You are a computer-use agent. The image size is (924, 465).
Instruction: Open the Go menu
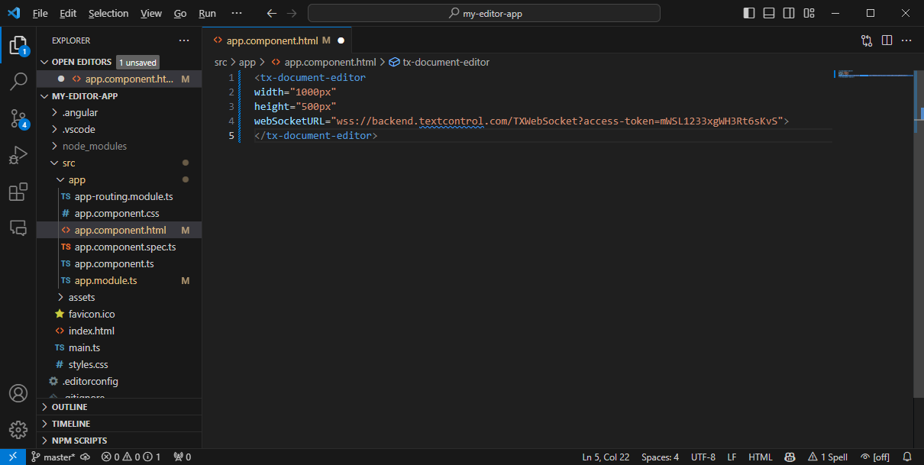click(x=180, y=13)
